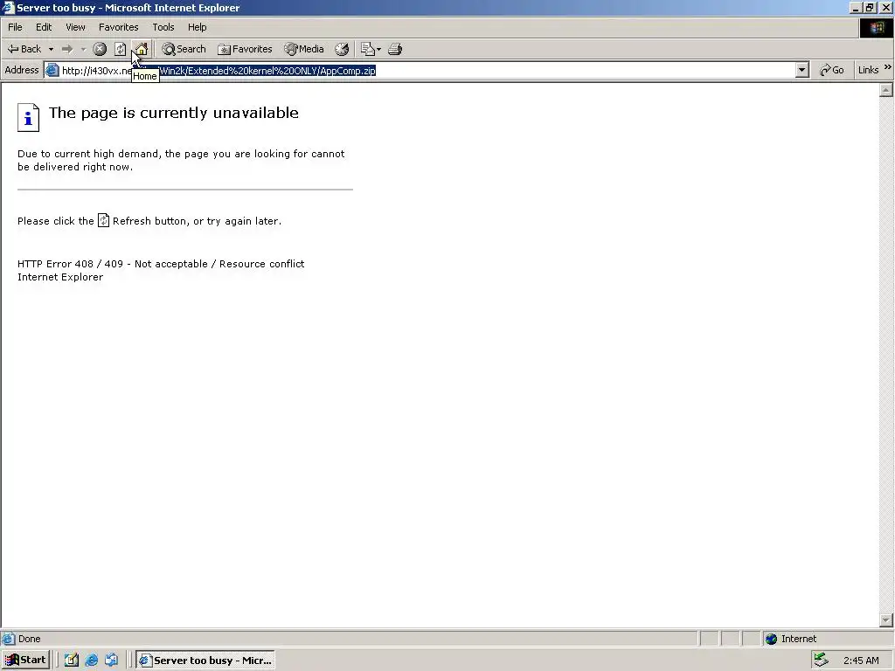Open the Edit menu
895x671 pixels.
pyautogui.click(x=44, y=27)
